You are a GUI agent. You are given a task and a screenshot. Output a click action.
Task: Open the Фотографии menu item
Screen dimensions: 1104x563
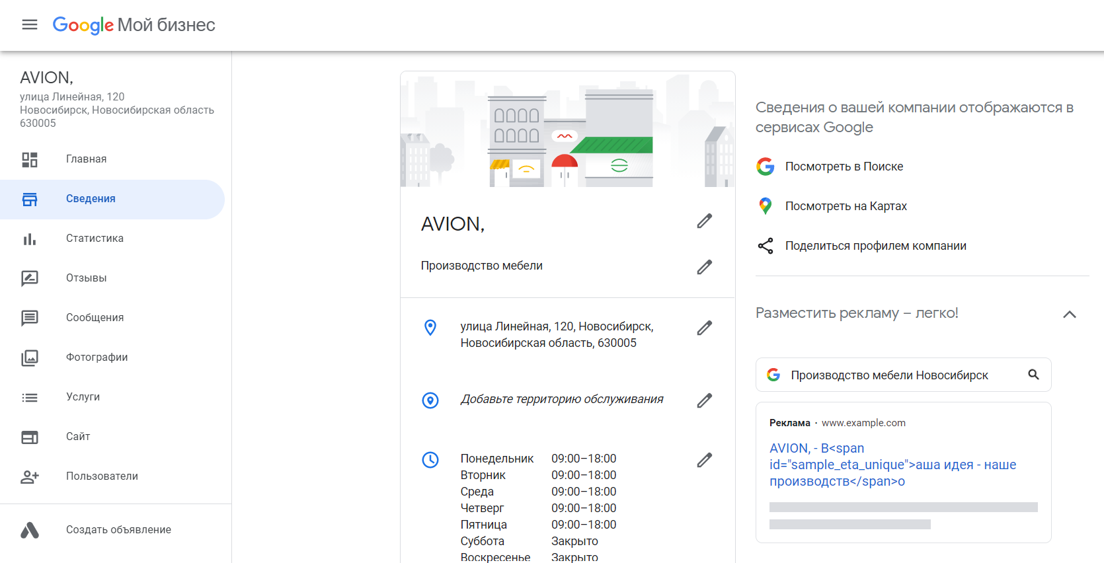[x=112, y=357]
